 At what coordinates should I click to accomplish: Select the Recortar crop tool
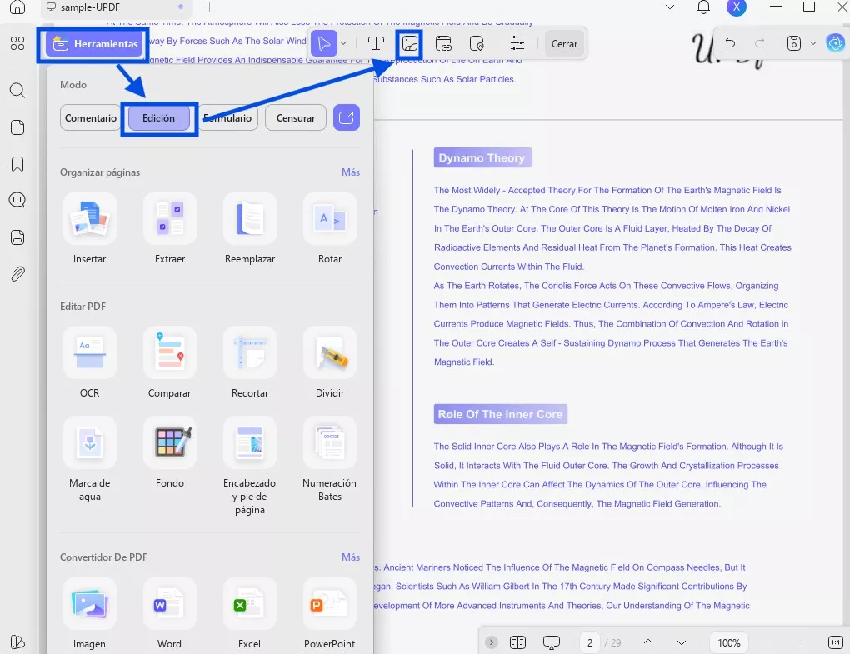pyautogui.click(x=250, y=362)
